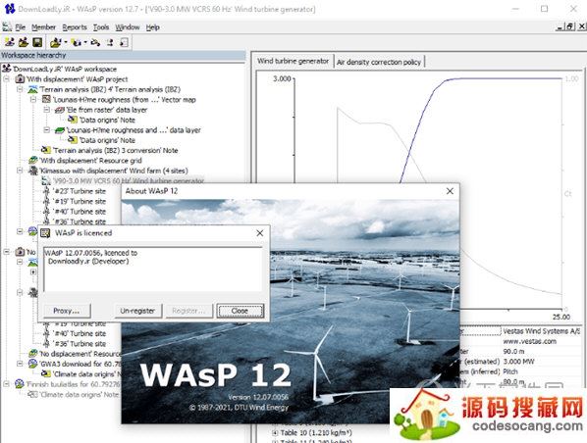Click the 'No displacement' project icon
587x443 pixels.
tap(20, 252)
